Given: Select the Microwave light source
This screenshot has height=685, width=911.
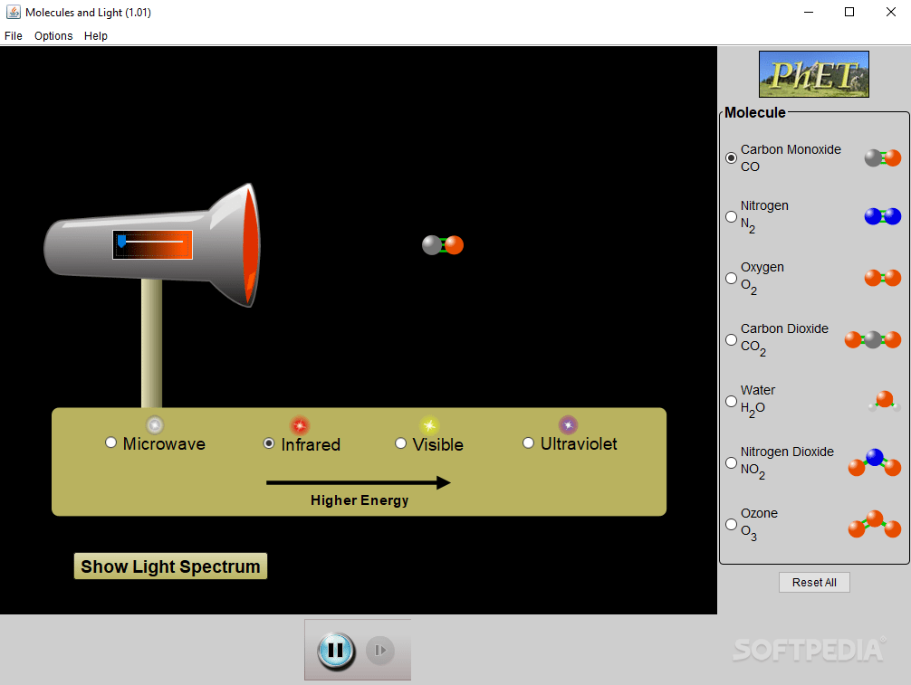Looking at the screenshot, I should 110,442.
